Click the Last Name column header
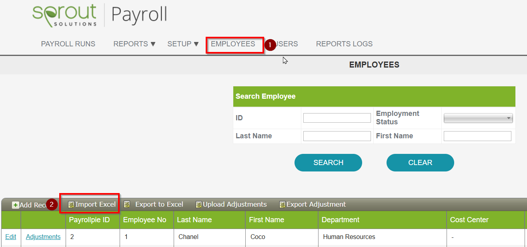The height and width of the screenshot is (247, 527). (210, 220)
